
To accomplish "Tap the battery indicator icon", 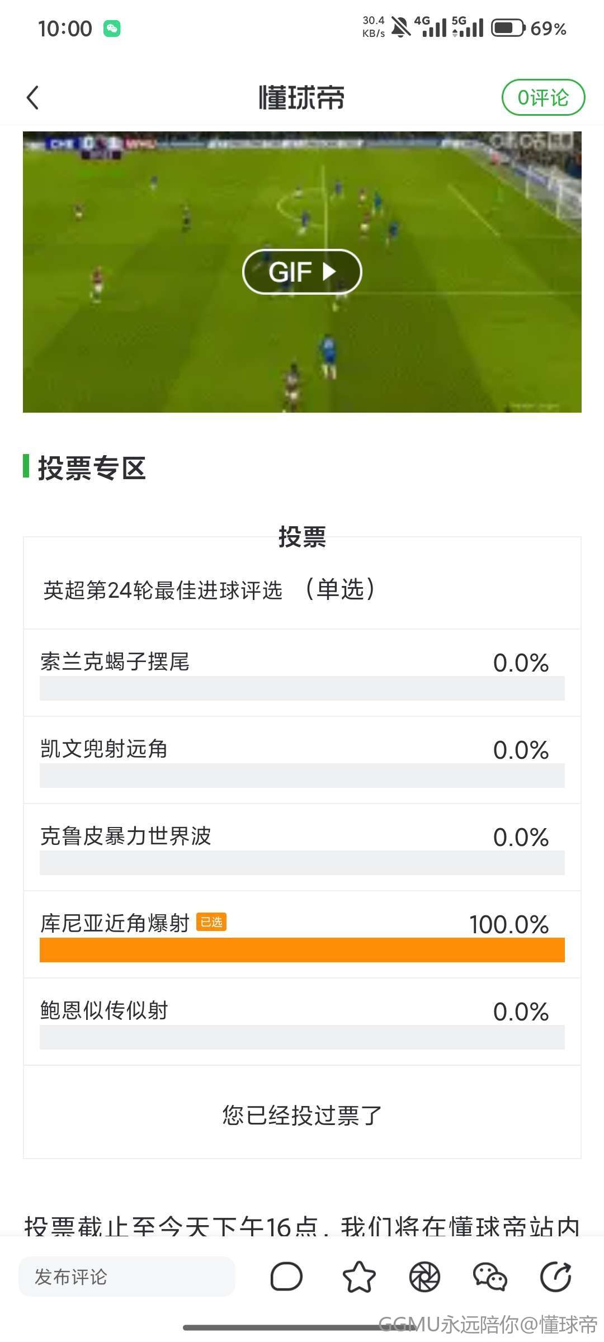I will pyautogui.click(x=508, y=28).
